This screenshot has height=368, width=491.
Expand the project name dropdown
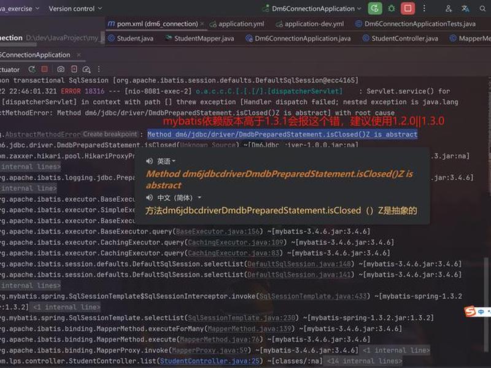pos(19,9)
